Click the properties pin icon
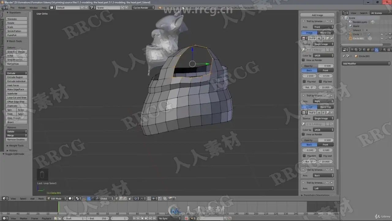 (344, 56)
